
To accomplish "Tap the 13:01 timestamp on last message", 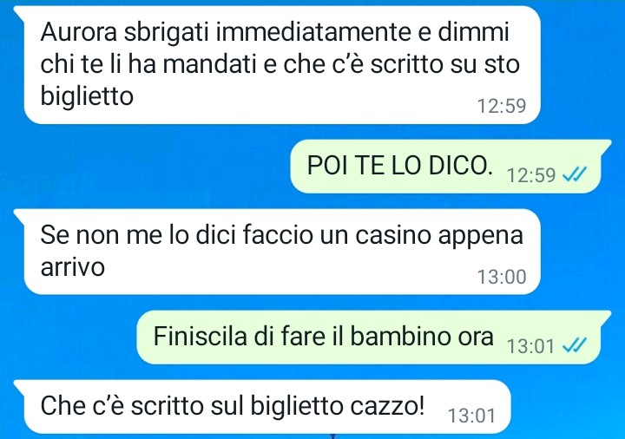I will [x=471, y=416].
